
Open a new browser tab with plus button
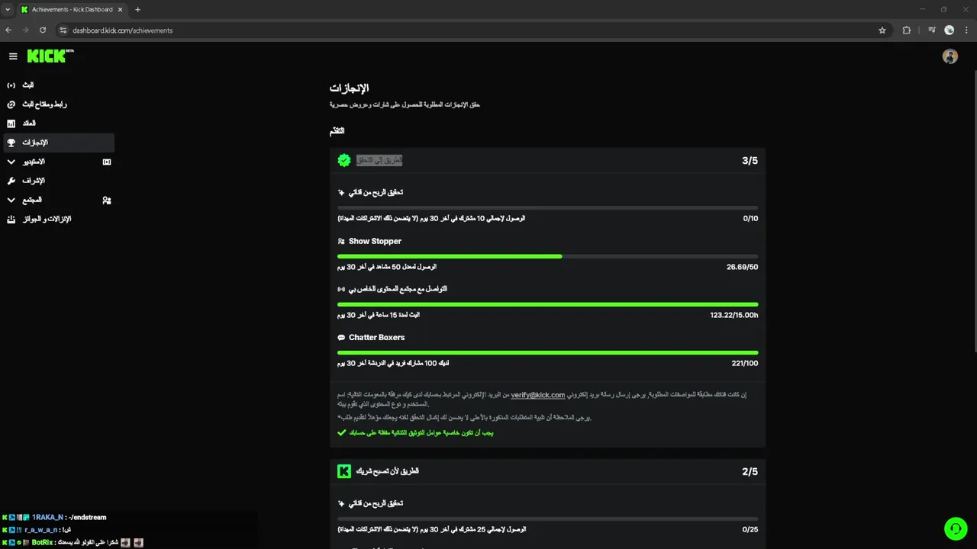137,9
